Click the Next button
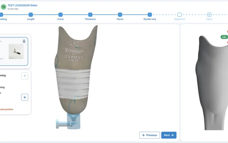Image resolution: width=228 pixels, height=143 pixels. [169, 135]
